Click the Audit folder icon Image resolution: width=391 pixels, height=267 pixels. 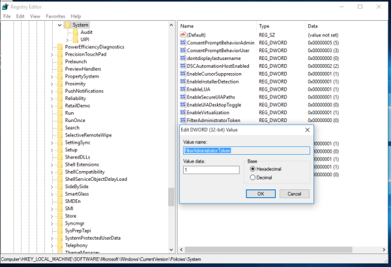point(76,32)
